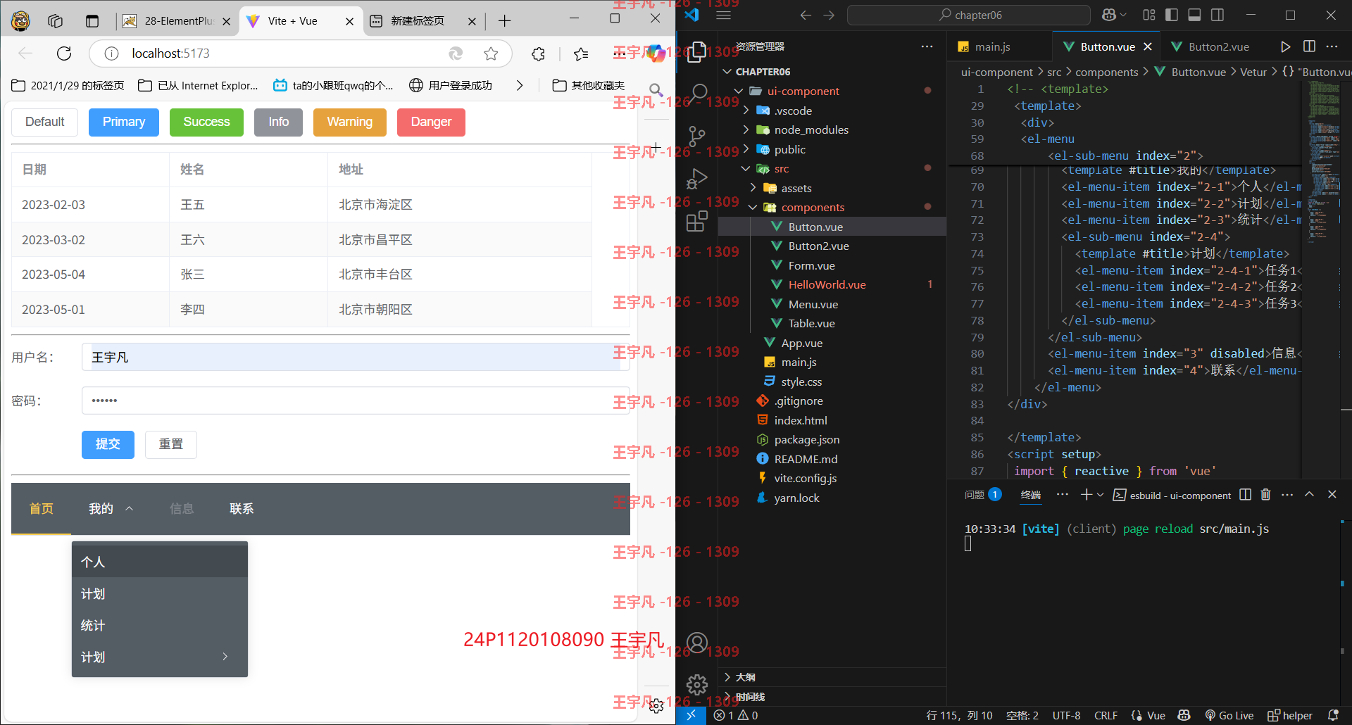The image size is (1352, 725).
Task: Open the Manage gear in VS Code activity bar
Action: click(x=697, y=684)
